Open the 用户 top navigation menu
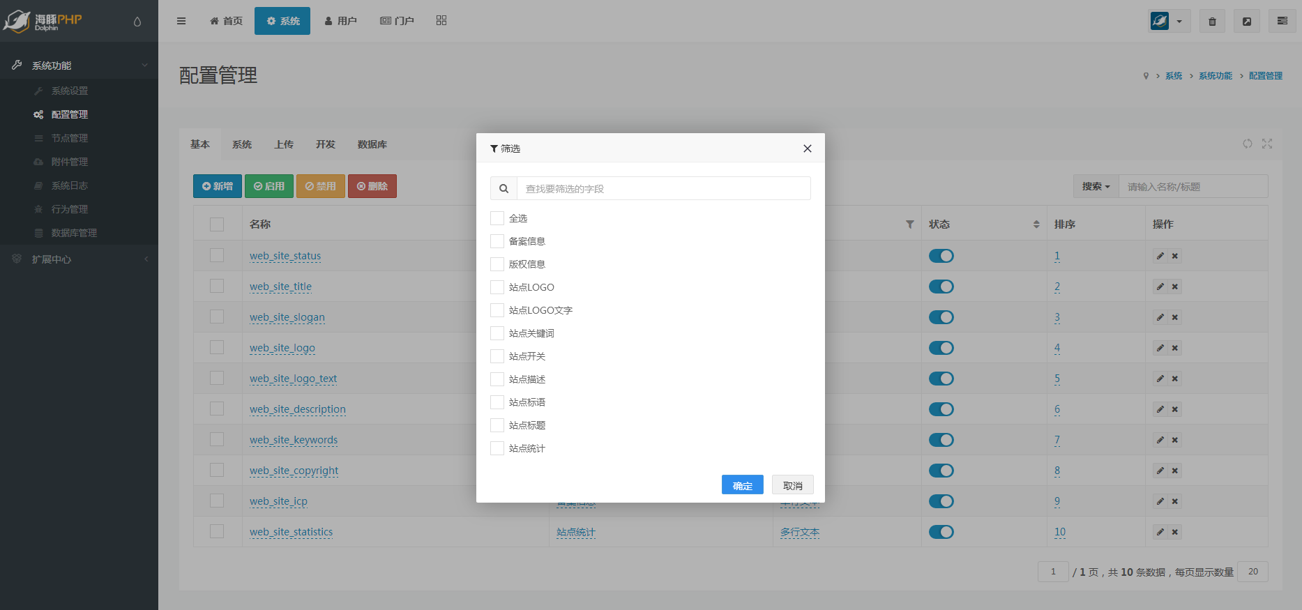The height and width of the screenshot is (610, 1302). (341, 21)
